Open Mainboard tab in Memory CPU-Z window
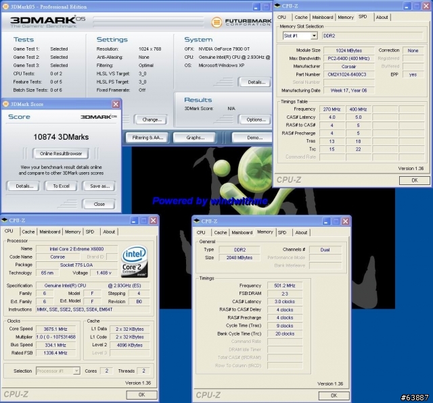This screenshot has width=433, height=403. point(242,232)
